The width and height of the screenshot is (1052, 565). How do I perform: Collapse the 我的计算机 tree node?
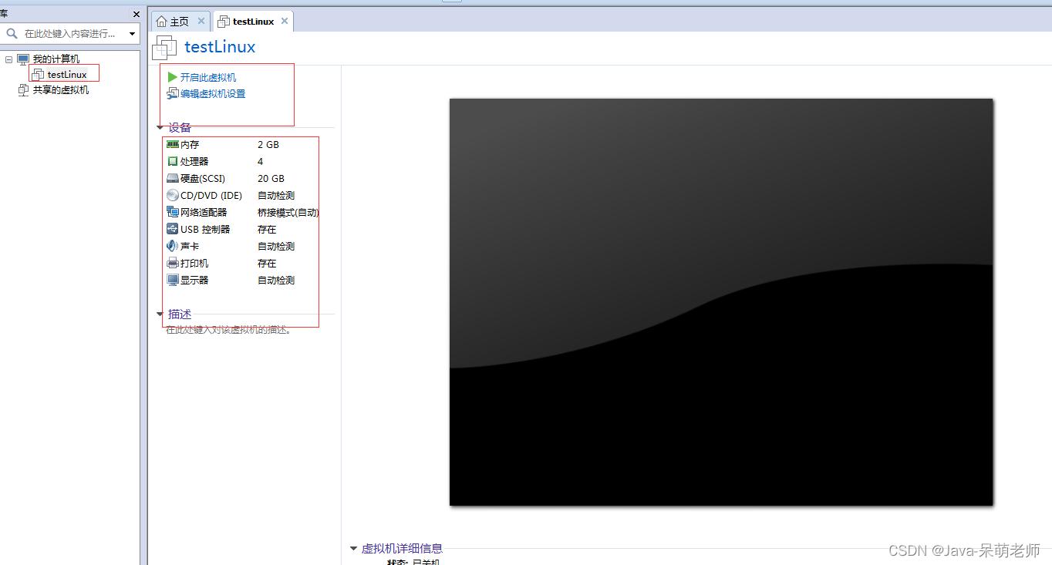click(x=8, y=59)
